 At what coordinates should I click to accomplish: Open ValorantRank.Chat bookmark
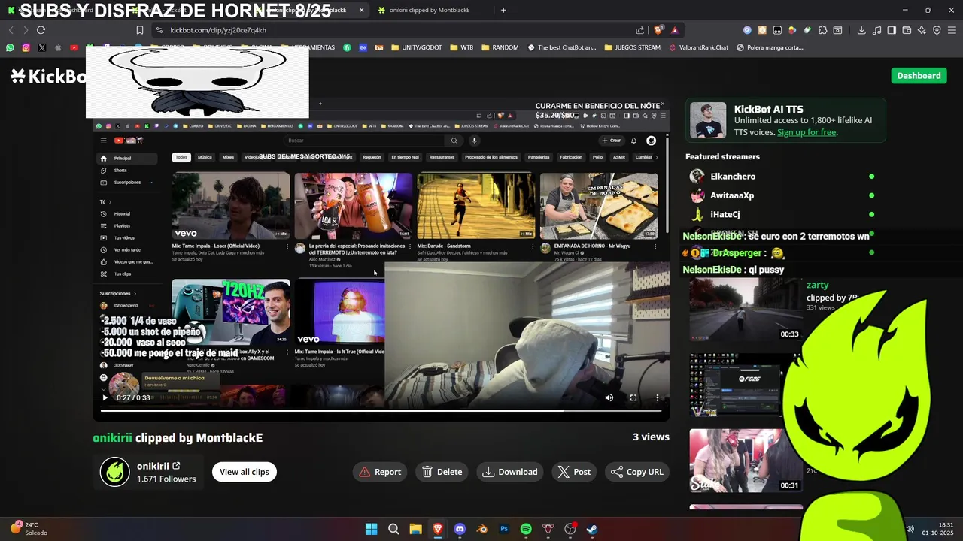click(x=698, y=47)
